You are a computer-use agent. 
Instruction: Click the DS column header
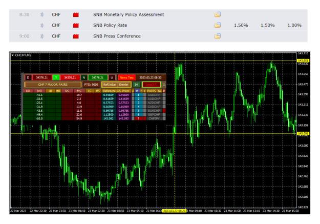coord(68,91)
